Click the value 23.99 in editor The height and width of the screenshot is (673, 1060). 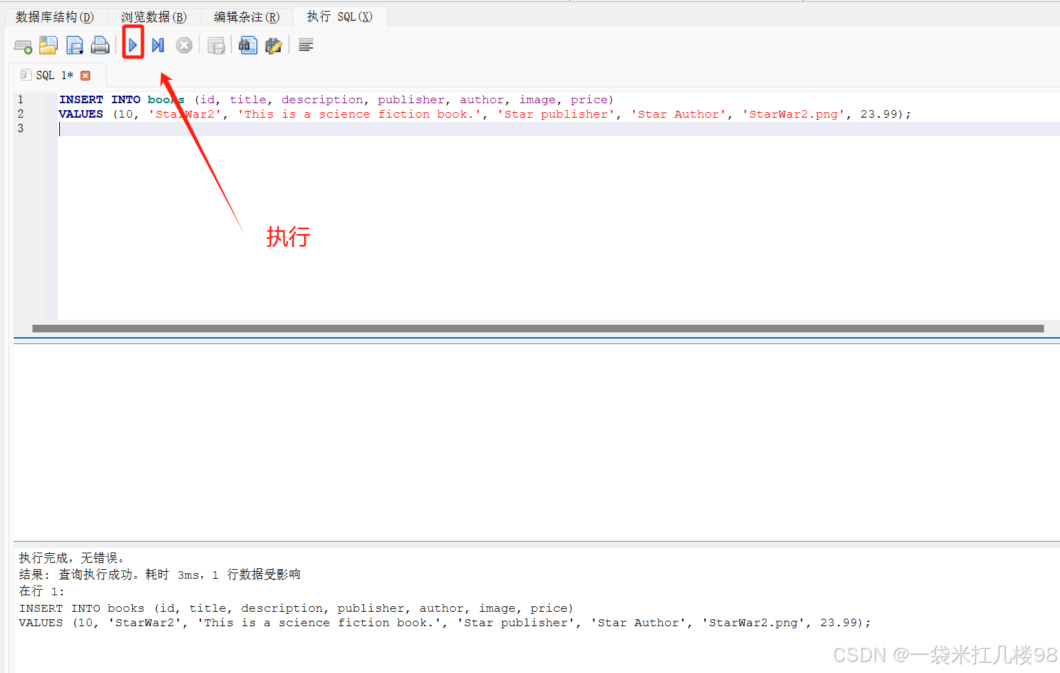[878, 114]
